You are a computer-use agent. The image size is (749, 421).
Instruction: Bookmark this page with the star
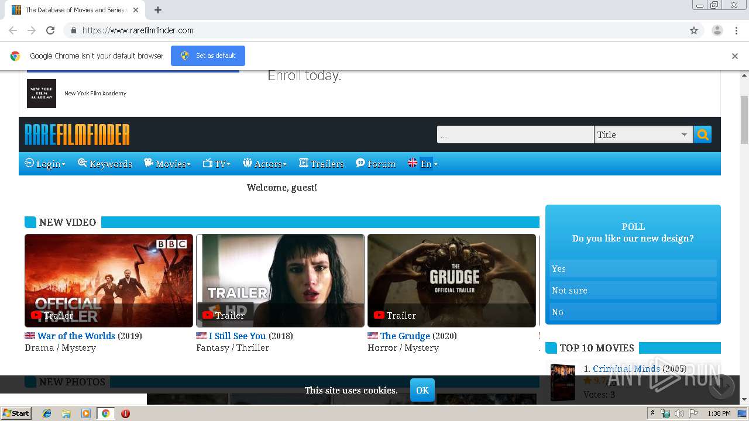pyautogui.click(x=694, y=30)
